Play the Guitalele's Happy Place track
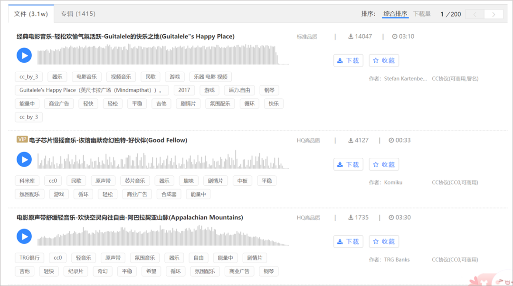The image size is (513, 286). (x=24, y=56)
